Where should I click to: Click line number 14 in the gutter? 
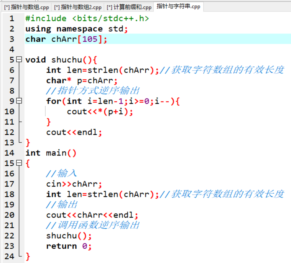(9, 153)
